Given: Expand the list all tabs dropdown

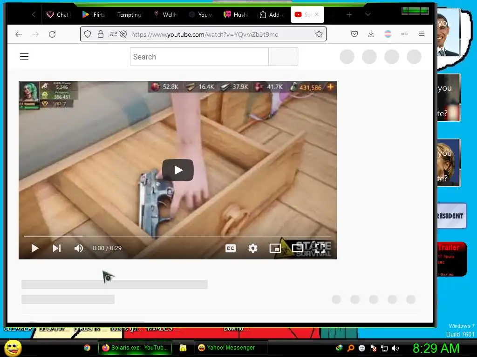Looking at the screenshot, I should (x=368, y=14).
